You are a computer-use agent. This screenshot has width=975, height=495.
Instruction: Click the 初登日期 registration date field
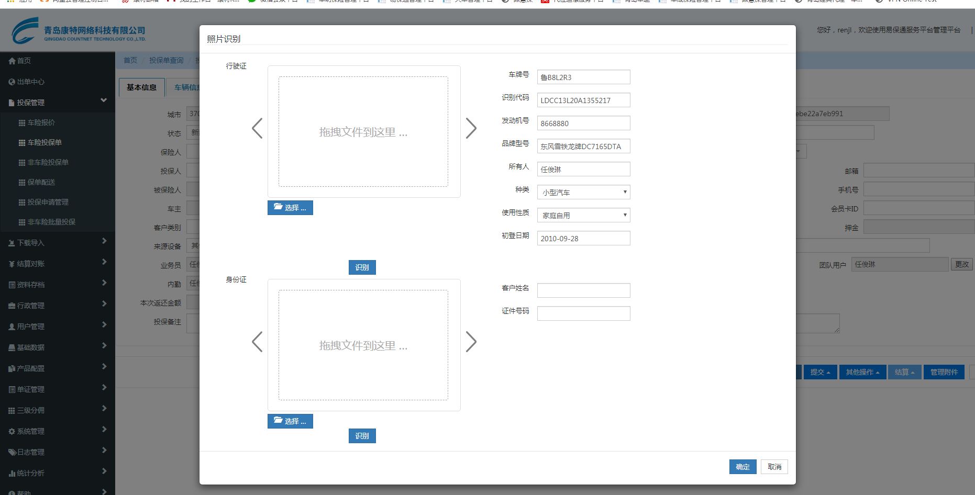pos(584,238)
